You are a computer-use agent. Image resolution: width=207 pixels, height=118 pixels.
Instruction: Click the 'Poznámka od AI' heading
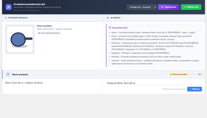tap(119, 28)
